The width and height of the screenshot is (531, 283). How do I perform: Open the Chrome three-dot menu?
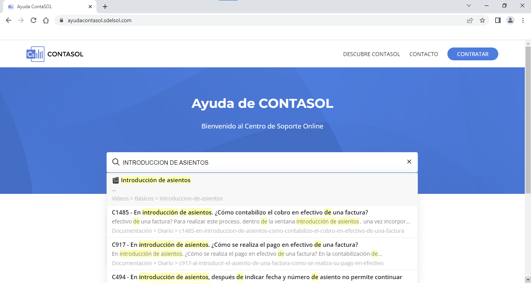point(523,20)
